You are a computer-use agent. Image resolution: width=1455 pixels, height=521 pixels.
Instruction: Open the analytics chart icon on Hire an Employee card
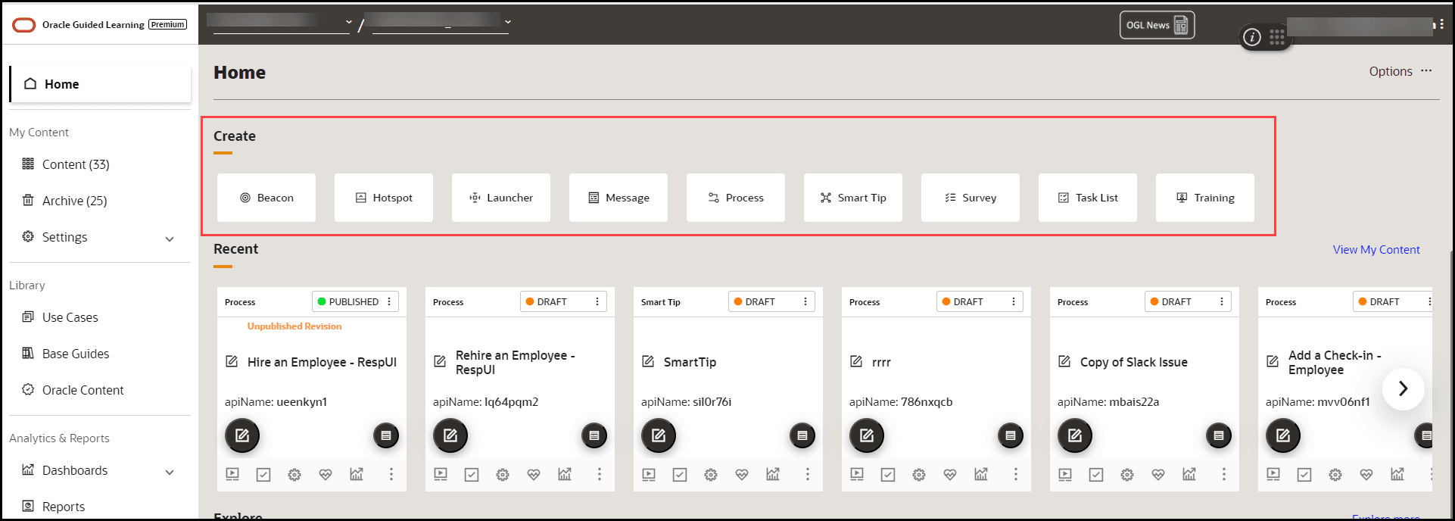pos(357,474)
